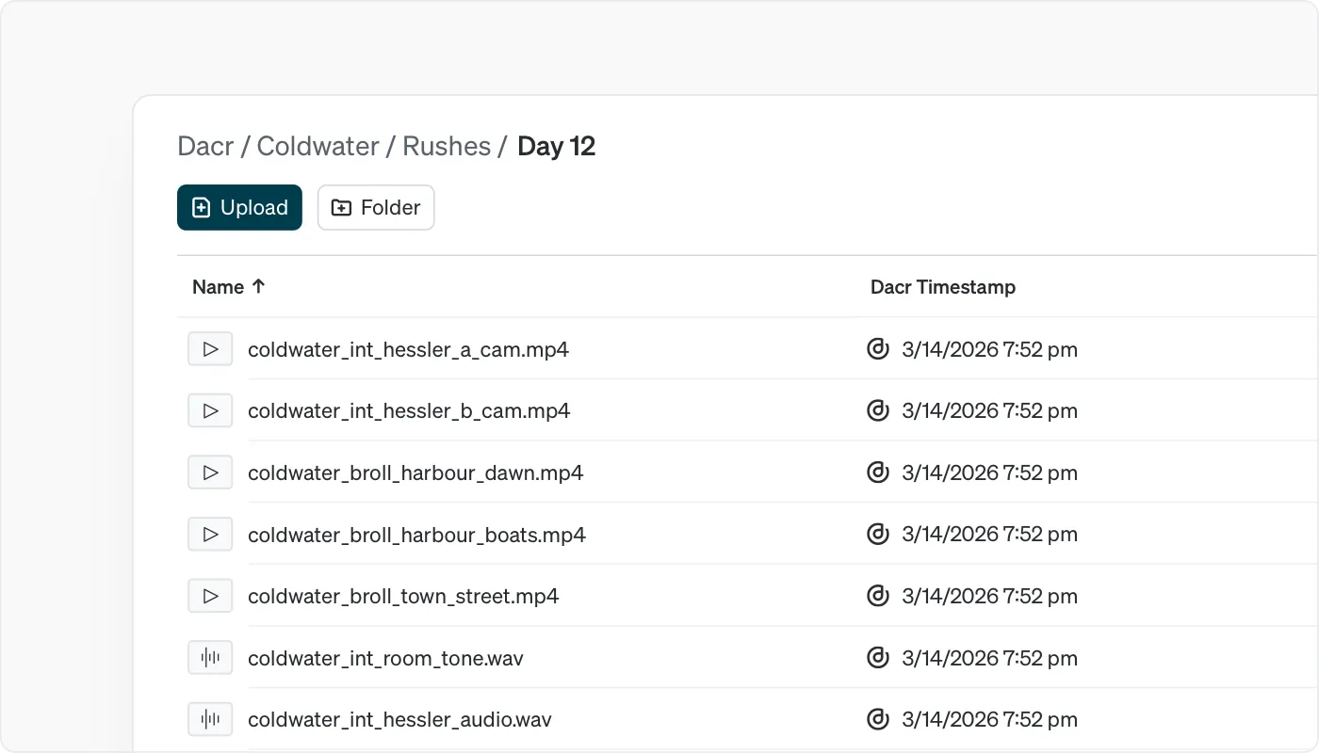The image size is (1319, 753).
Task: Select the Day 12 breadcrumb
Action: (x=557, y=147)
